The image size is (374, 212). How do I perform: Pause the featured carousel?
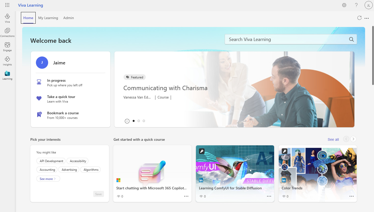coord(127,121)
